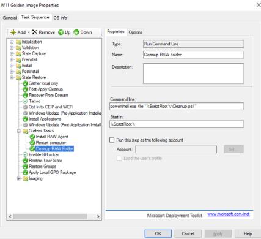261x239 pixels.
Task: Click the Custom Tasks folder icon
Action: click(26, 131)
